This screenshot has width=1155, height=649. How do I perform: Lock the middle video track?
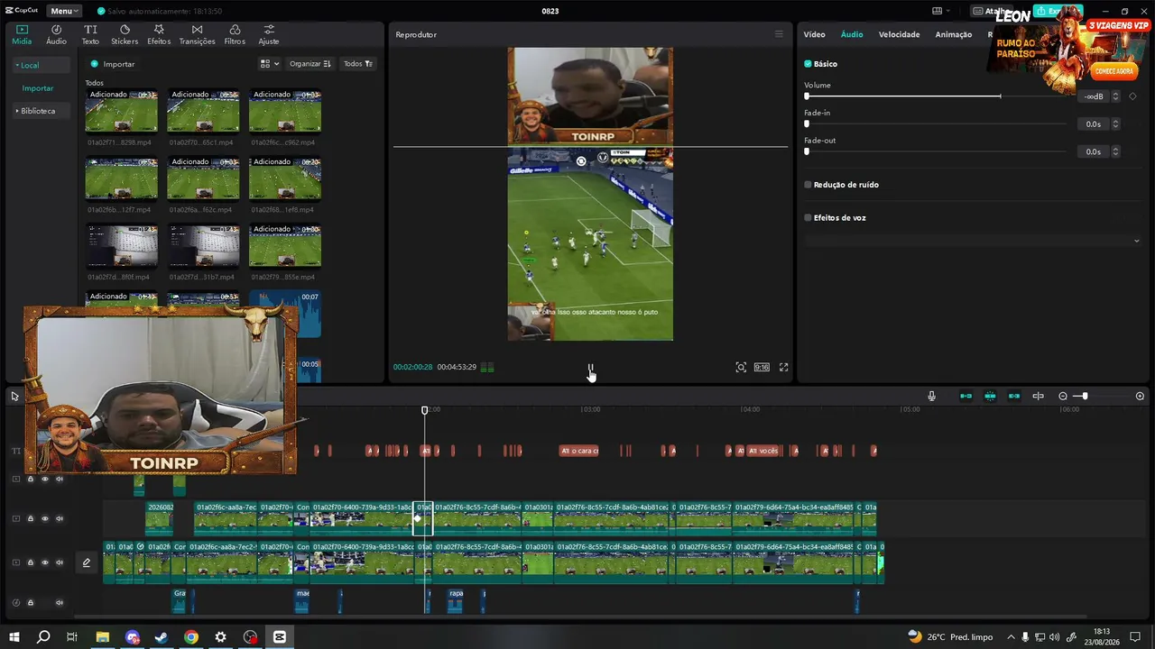(30, 518)
